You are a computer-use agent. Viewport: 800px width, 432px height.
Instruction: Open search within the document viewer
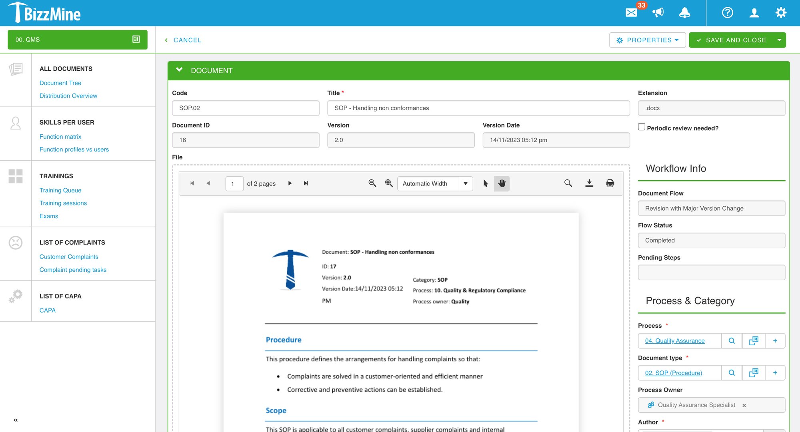pyautogui.click(x=568, y=183)
